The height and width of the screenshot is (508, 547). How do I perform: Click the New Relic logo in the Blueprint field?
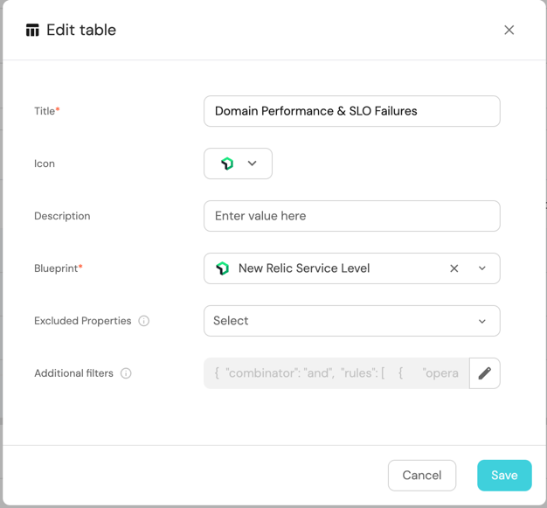(223, 268)
